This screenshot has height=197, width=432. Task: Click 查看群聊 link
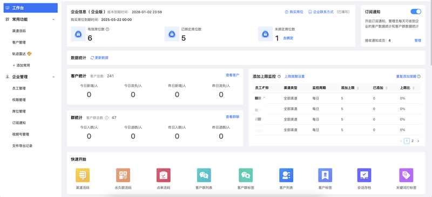(233, 117)
